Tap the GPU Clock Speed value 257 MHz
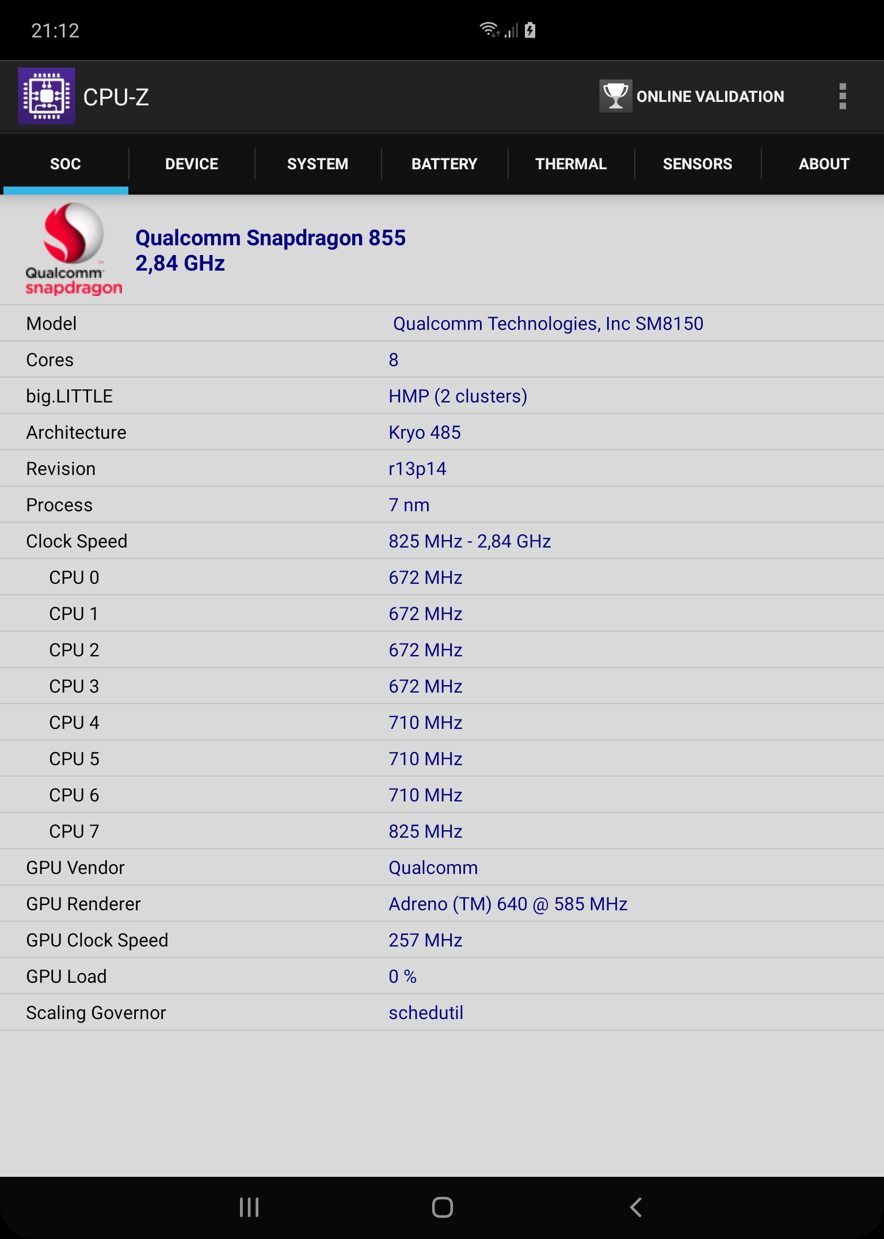Screen dimensions: 884x1239 (x=425, y=940)
